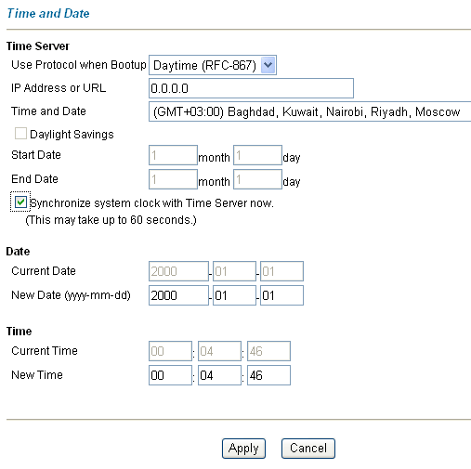
Task: Click the Apply button
Action: [243, 449]
